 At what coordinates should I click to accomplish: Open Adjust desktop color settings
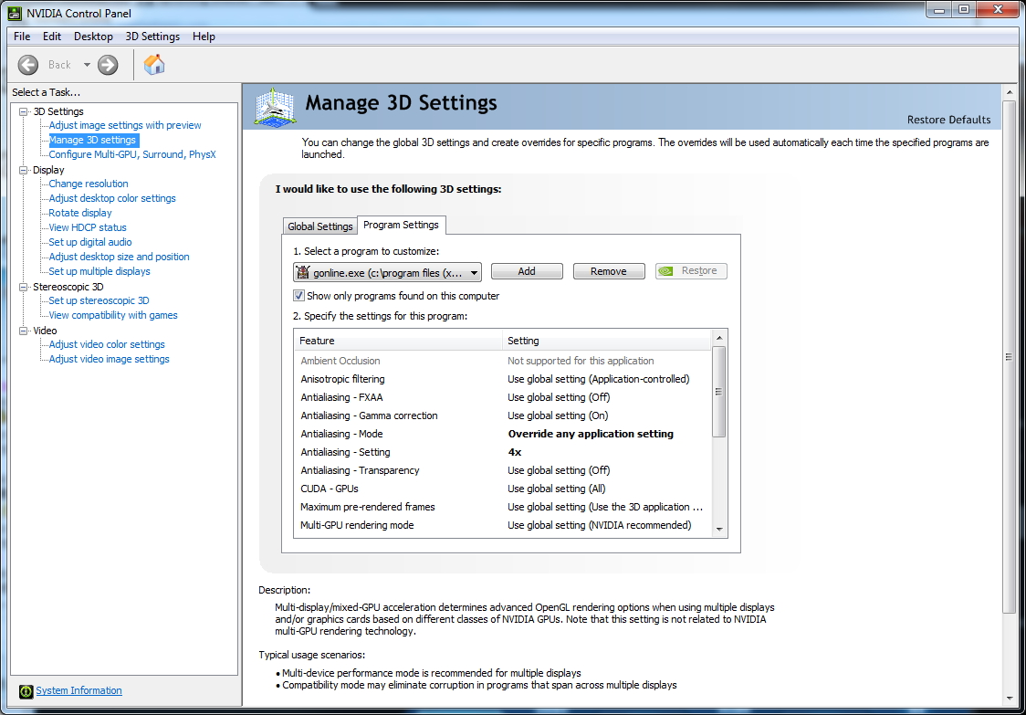click(112, 198)
